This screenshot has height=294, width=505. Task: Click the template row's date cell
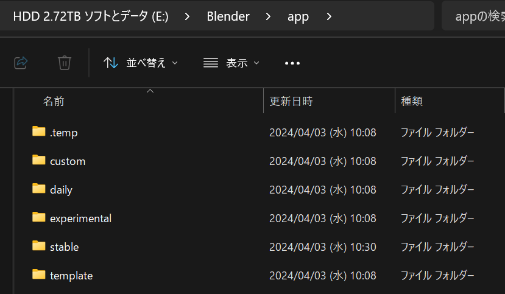323,276
